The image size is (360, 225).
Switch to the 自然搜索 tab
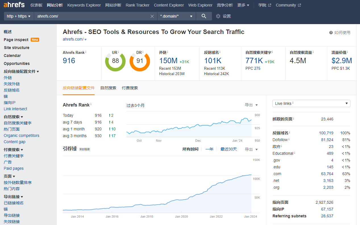(x=108, y=88)
